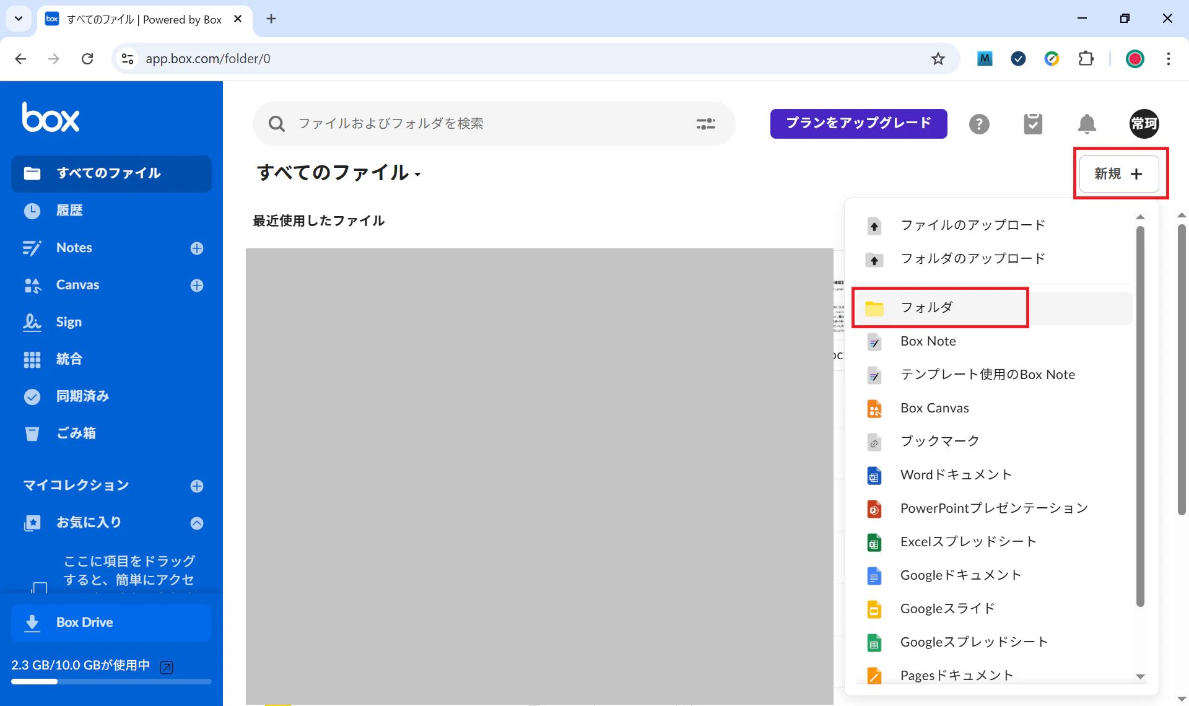This screenshot has height=706, width=1189.
Task: Focus the file and folder search field
Action: (x=494, y=124)
